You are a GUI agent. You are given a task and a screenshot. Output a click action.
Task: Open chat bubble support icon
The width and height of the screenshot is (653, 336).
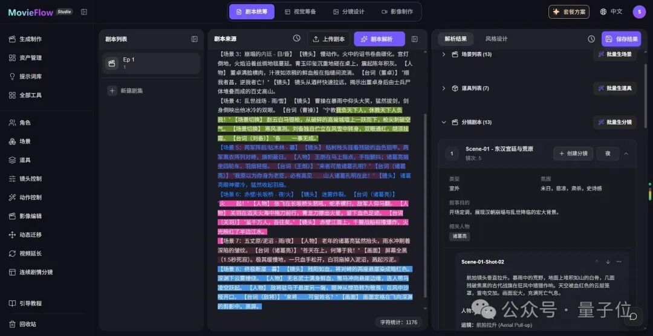[x=634, y=317]
